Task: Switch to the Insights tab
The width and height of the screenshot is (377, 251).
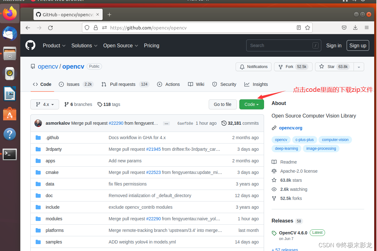Action: point(256,84)
